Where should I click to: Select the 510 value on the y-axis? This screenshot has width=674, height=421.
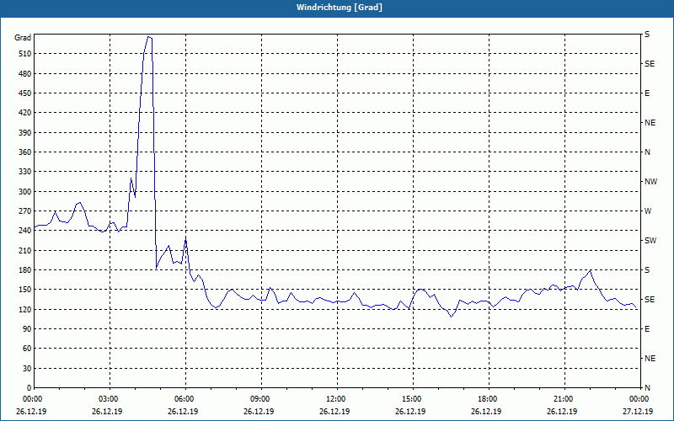[25, 54]
